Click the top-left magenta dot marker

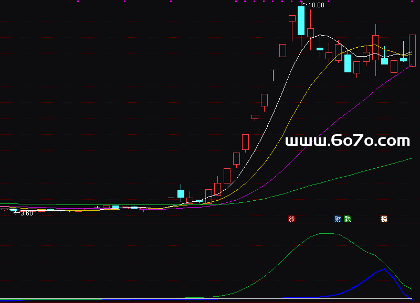(78, 2)
